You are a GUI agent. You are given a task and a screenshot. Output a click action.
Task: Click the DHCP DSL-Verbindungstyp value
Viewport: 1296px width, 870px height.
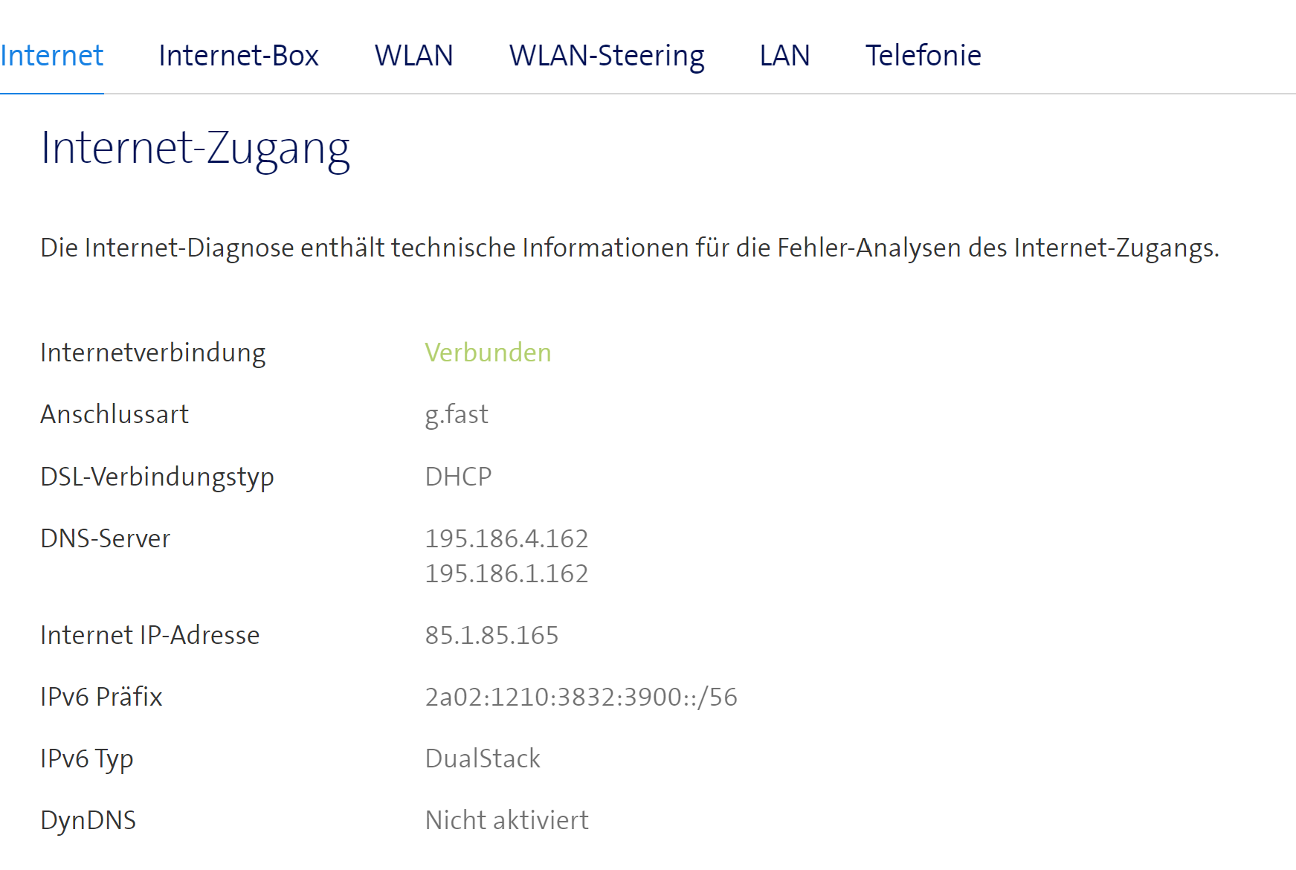(x=457, y=476)
